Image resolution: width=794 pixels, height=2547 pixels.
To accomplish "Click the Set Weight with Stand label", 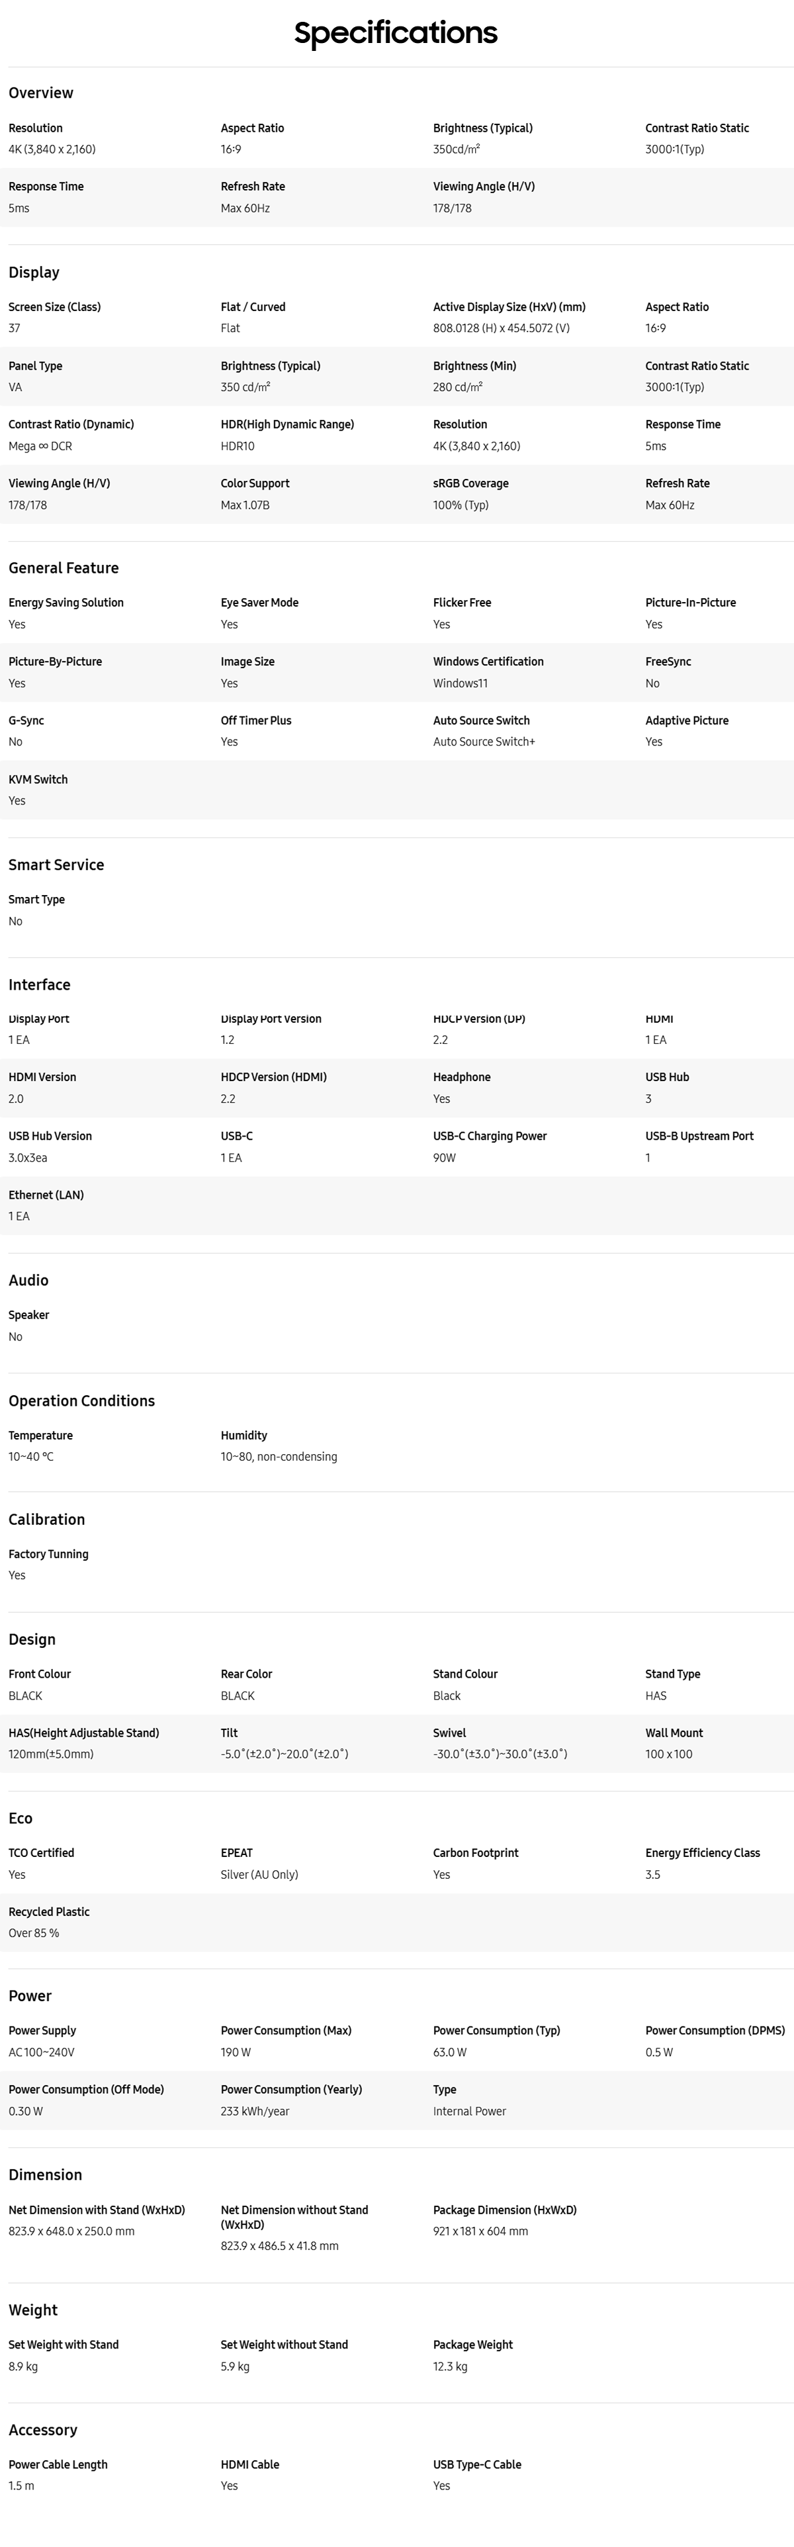I will (64, 2345).
